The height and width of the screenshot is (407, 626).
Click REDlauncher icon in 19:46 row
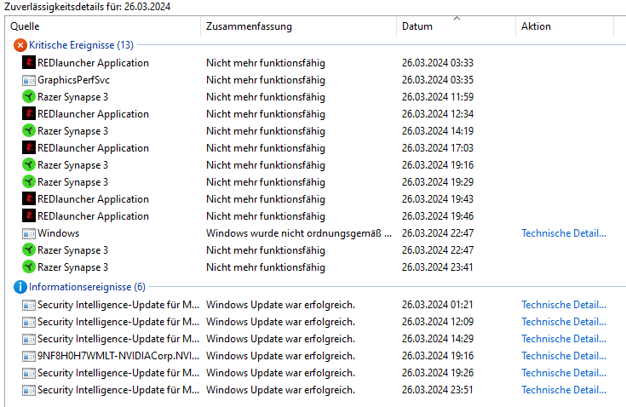(x=29, y=216)
